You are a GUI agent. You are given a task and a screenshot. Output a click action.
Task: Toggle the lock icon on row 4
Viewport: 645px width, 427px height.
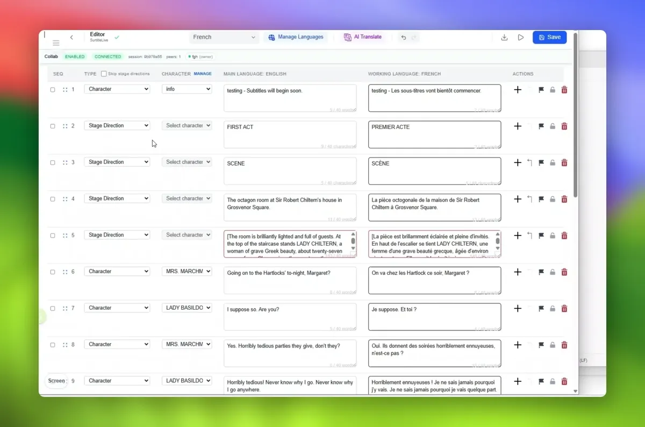(x=553, y=199)
